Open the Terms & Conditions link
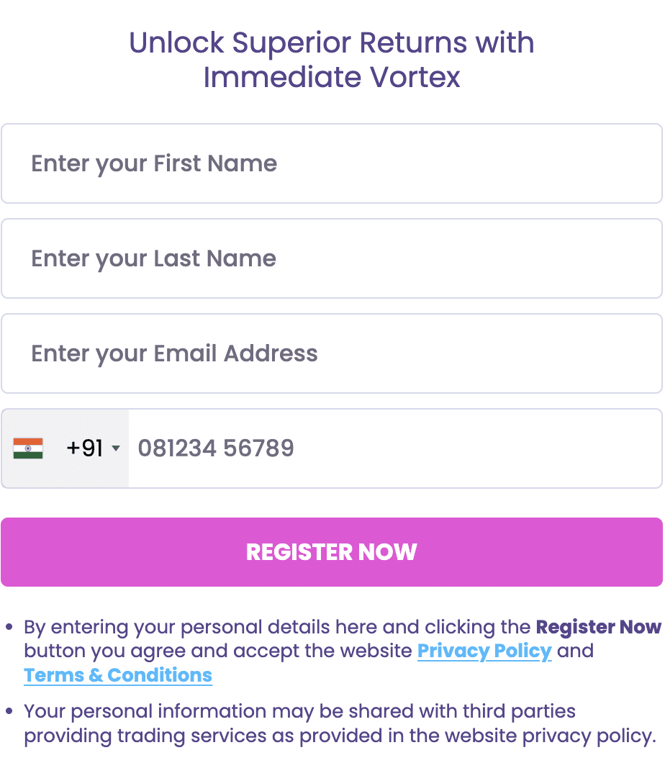The width and height of the screenshot is (665, 763). click(x=118, y=675)
